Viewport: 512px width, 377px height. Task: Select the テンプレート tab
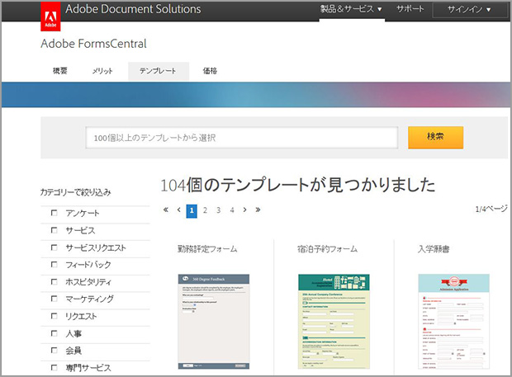coord(159,71)
